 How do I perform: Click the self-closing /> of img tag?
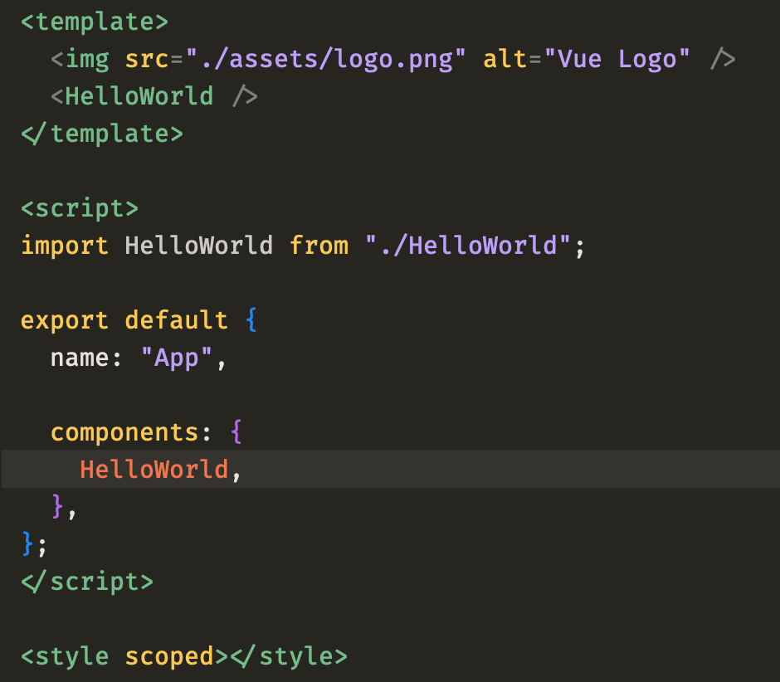click(x=723, y=59)
